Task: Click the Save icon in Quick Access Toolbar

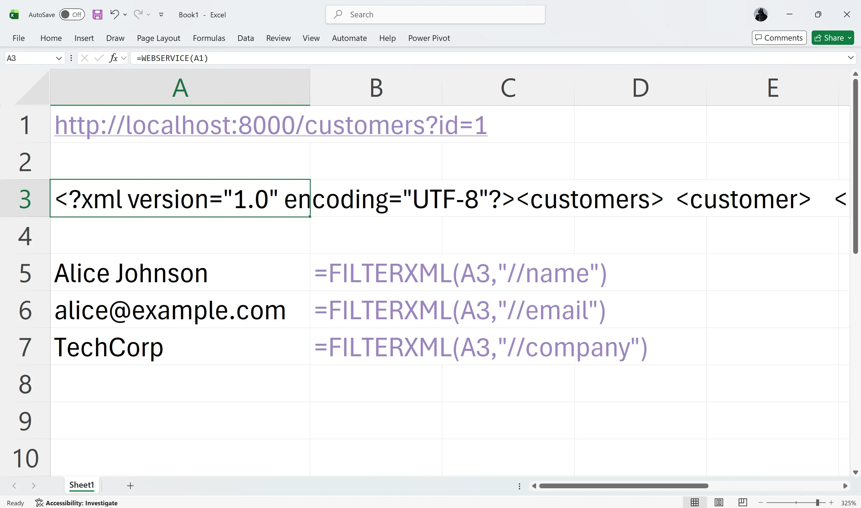Action: (x=97, y=14)
